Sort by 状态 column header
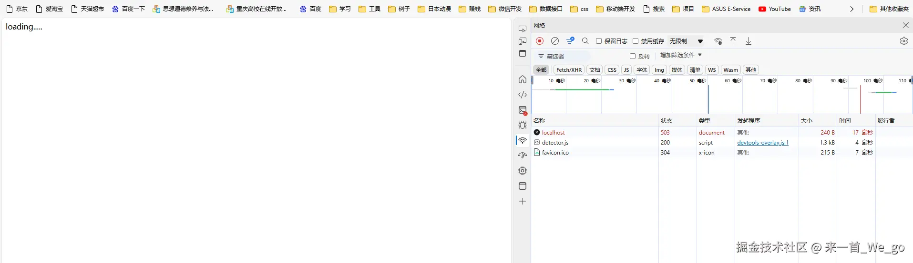Image resolution: width=913 pixels, height=263 pixels. pos(677,121)
